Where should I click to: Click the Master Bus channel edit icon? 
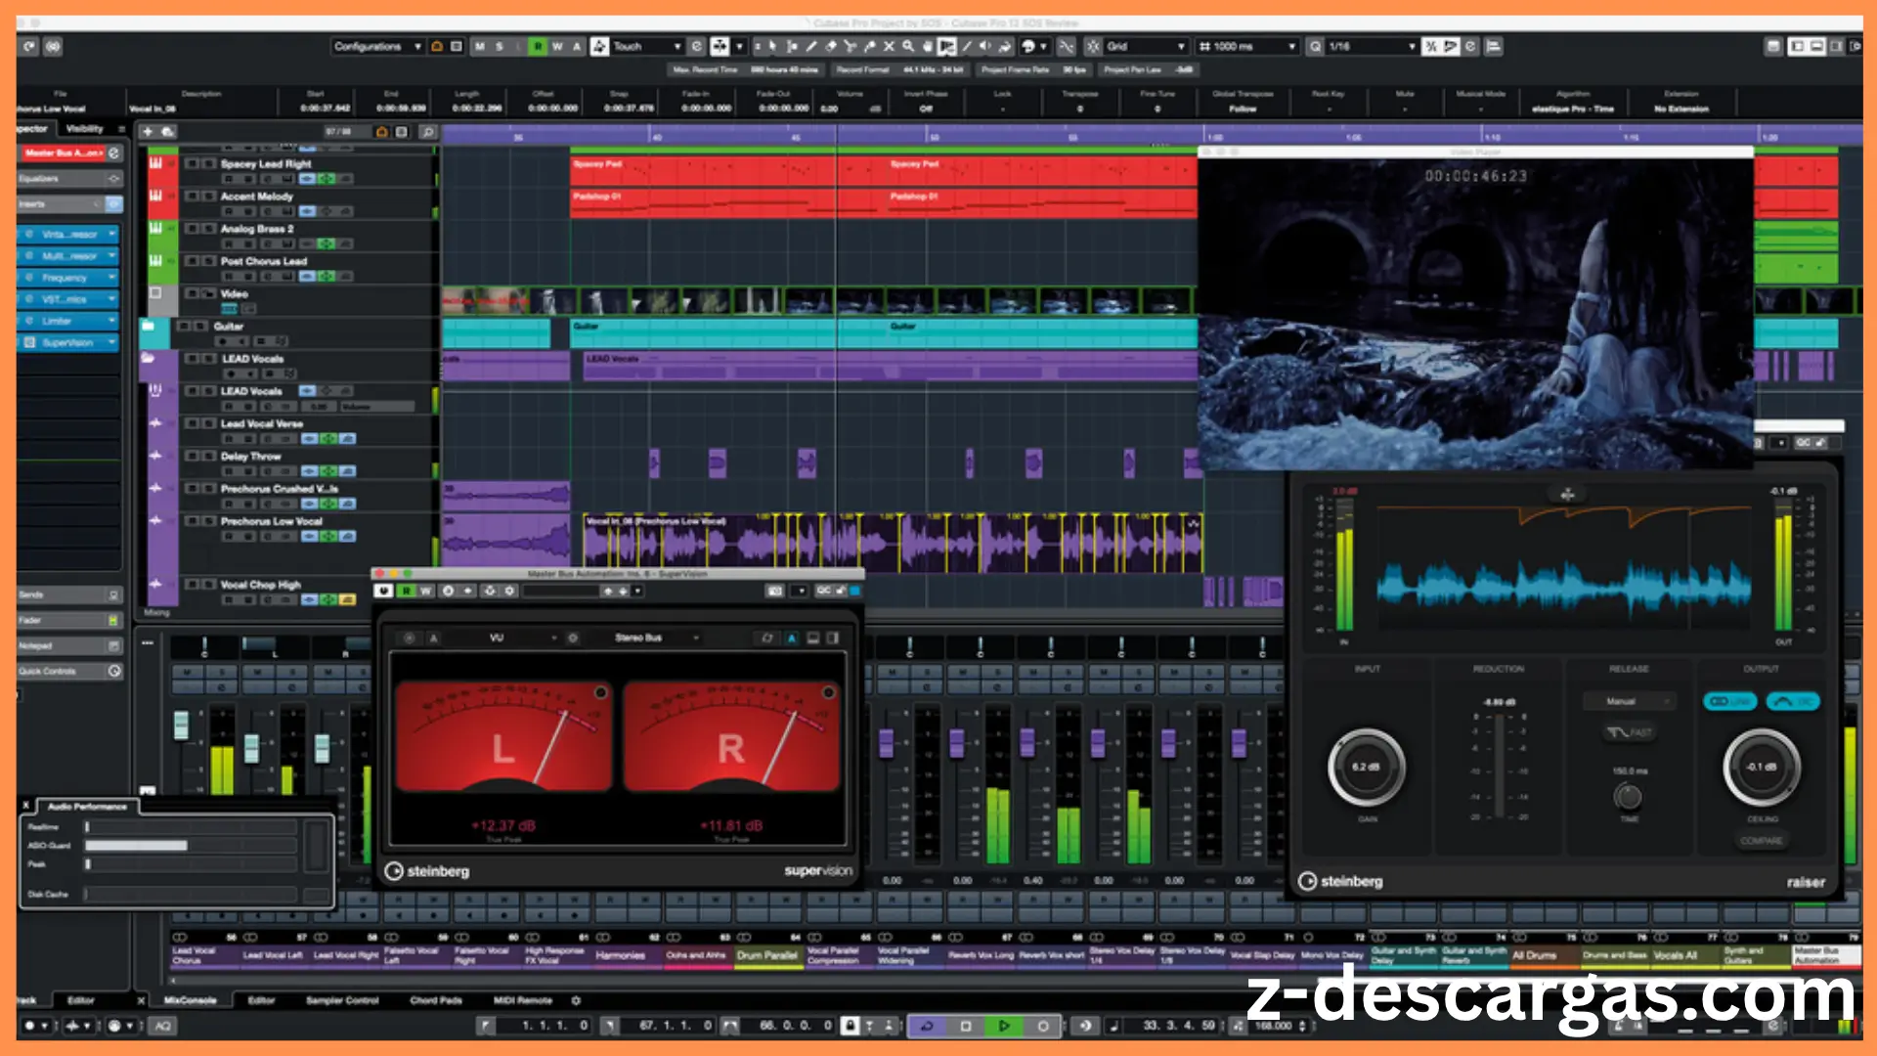coord(114,154)
